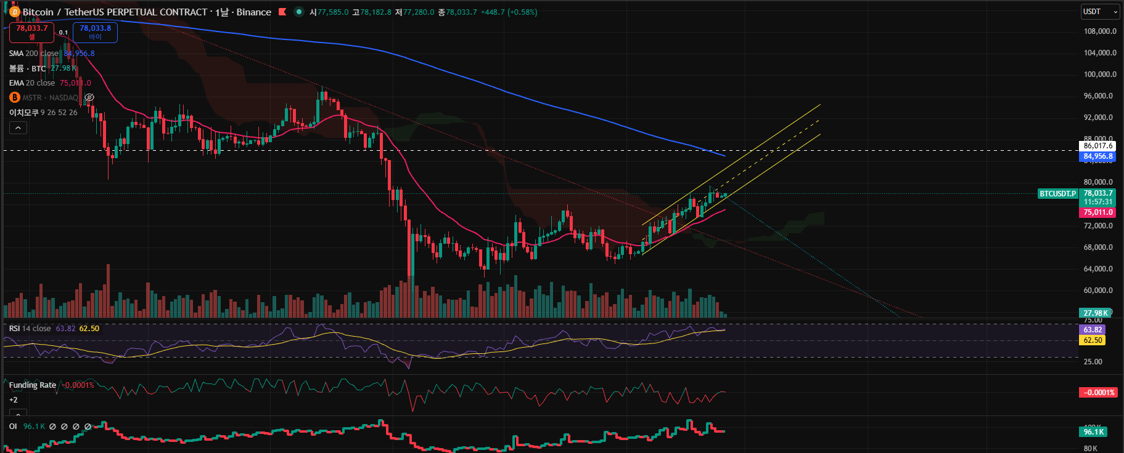Click the orange MSTR symbol logo
This screenshot has height=453, width=1124.
15,97
